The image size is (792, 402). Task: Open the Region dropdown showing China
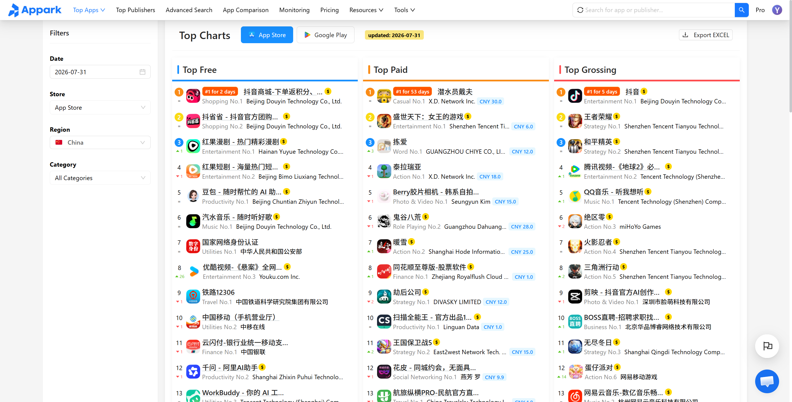100,142
